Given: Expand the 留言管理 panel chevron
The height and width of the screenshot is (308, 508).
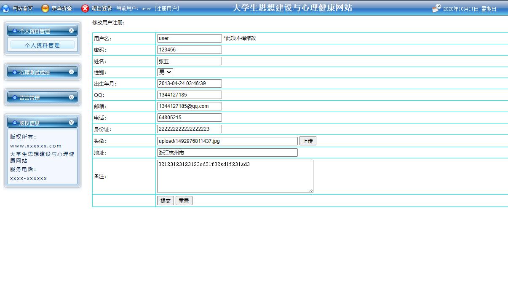Looking at the screenshot, I should (71, 97).
